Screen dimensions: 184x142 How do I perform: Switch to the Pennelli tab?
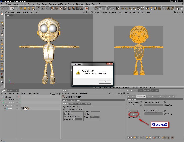(147, 91)
